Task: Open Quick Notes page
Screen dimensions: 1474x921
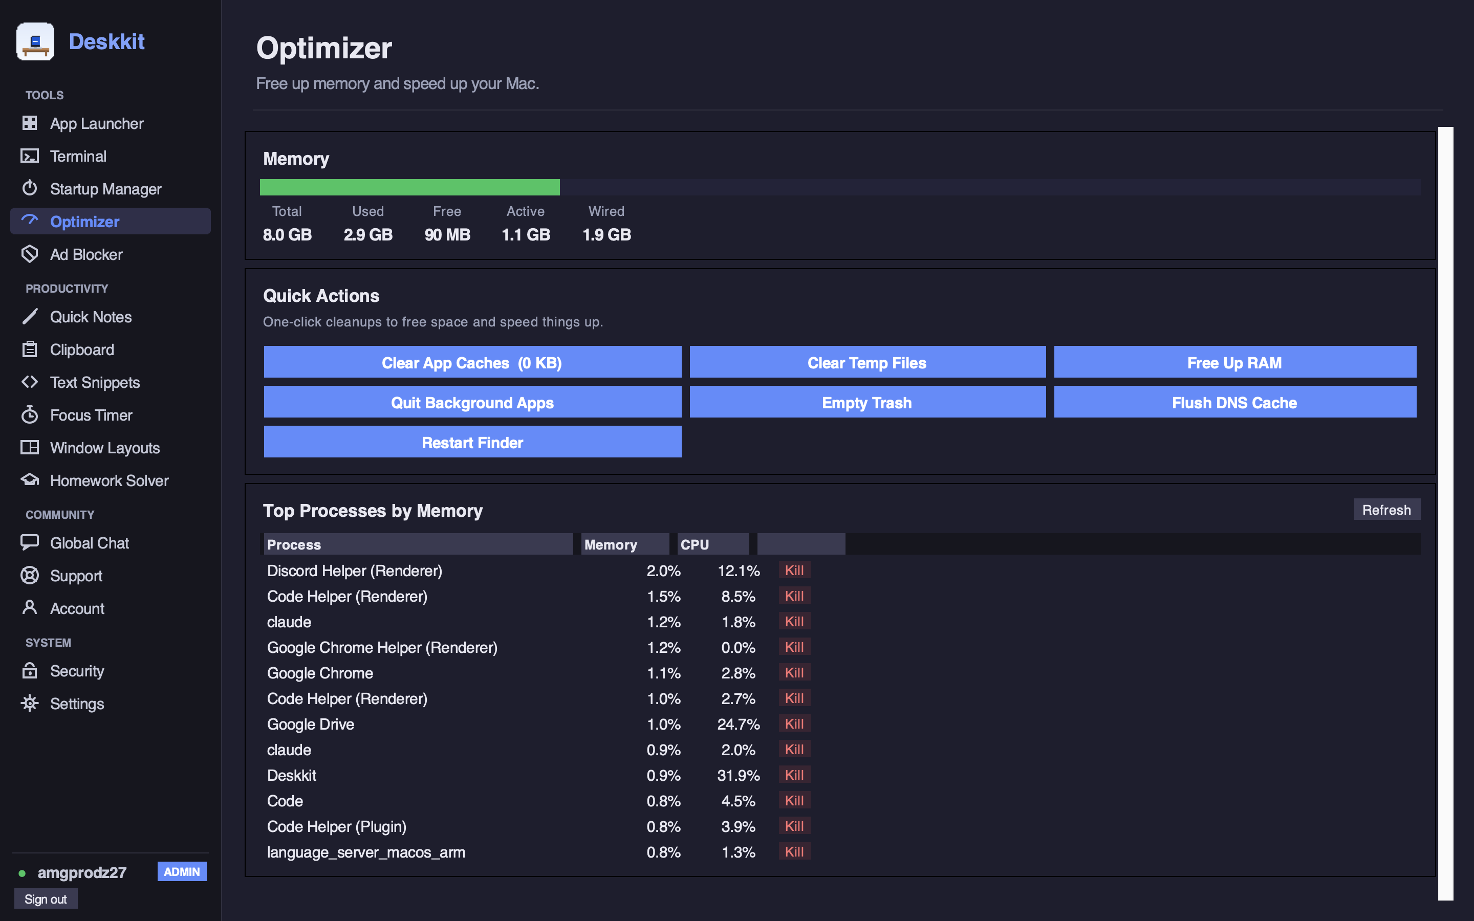Action: (x=110, y=317)
